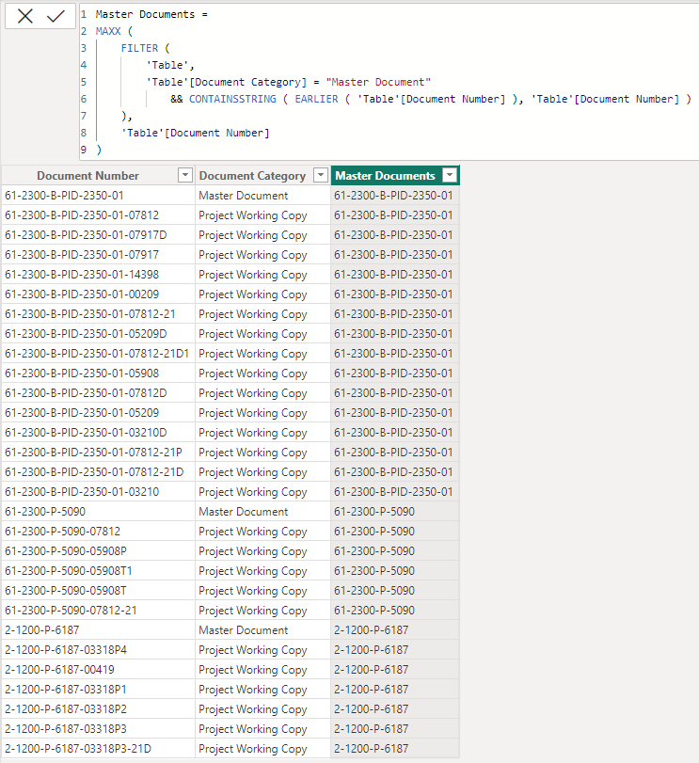Select cell 2-1200-P-6187-03318P3-21D
Image resolution: width=699 pixels, height=763 pixels.
click(98, 748)
